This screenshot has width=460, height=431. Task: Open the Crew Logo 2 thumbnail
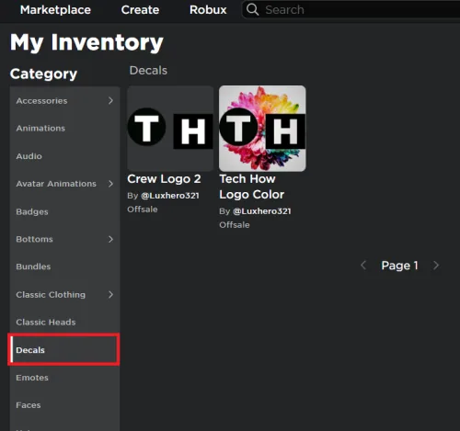tap(170, 129)
